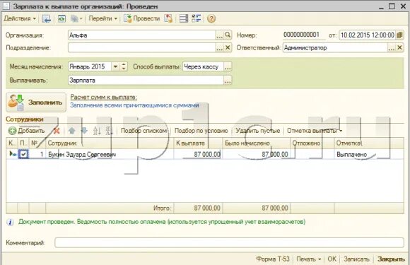410x265 pixels.
Task: Click the find-in-list icon after Действия
Action: 47,18
